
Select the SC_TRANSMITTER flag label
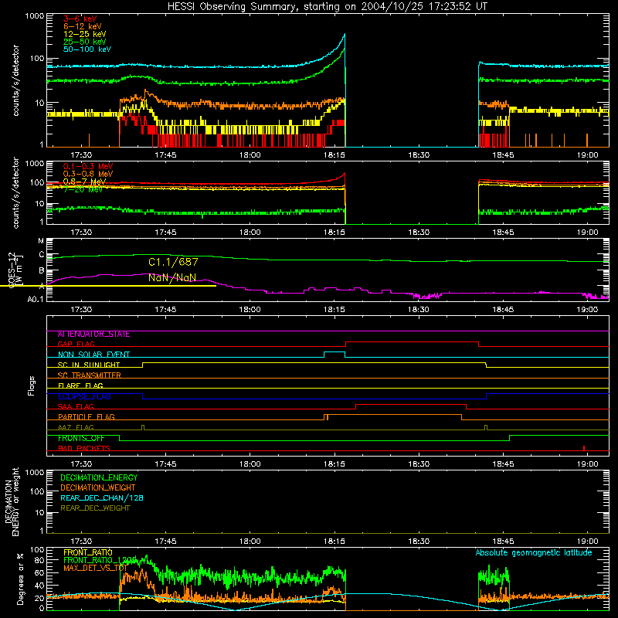tap(89, 375)
